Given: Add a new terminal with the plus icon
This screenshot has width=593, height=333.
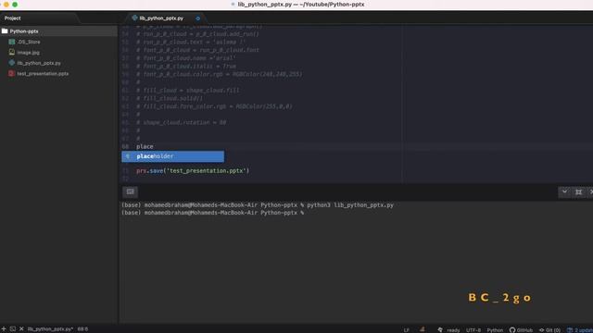Looking at the screenshot, I should [4, 329].
